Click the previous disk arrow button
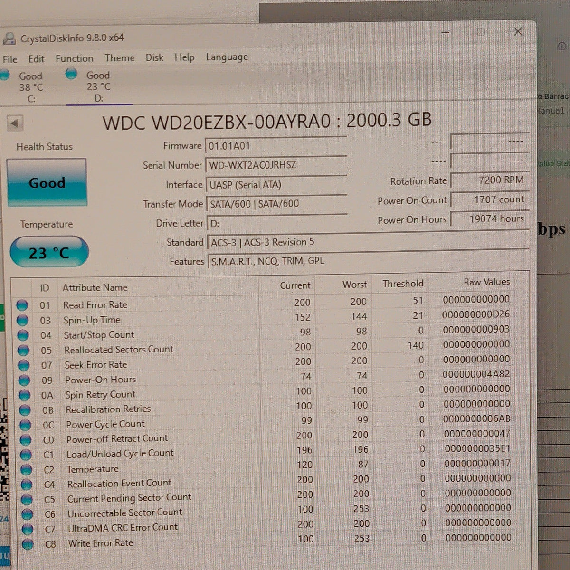570x570 pixels. tap(15, 123)
